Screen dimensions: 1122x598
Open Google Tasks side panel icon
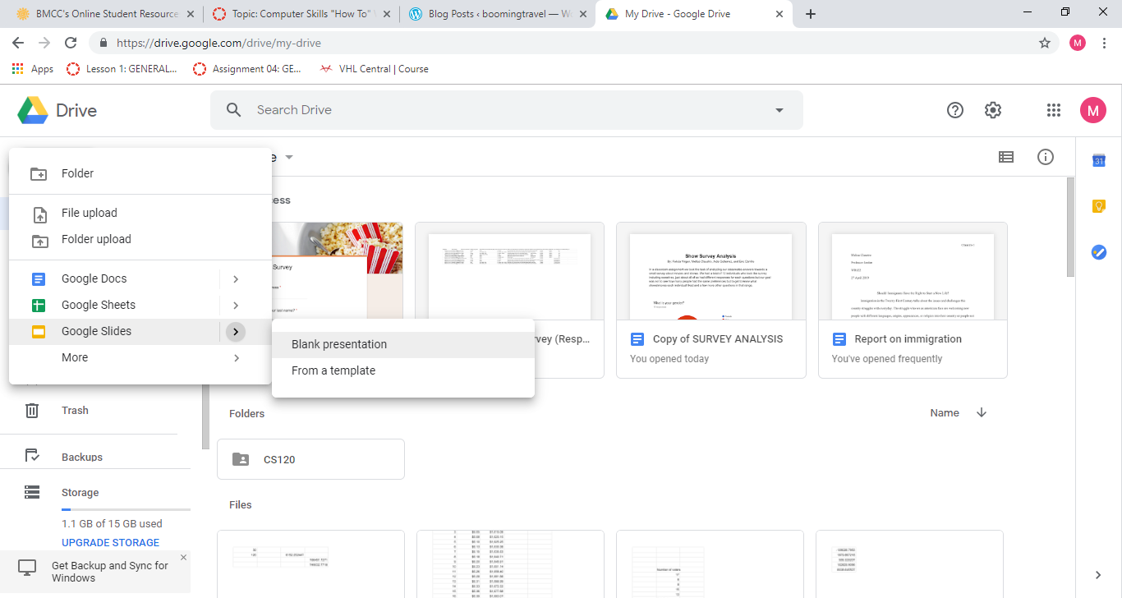[1098, 252]
